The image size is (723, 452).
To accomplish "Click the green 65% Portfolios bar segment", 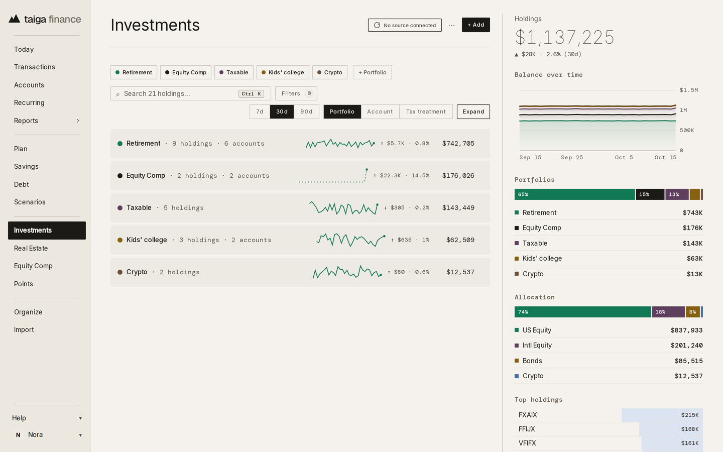I will point(574,194).
